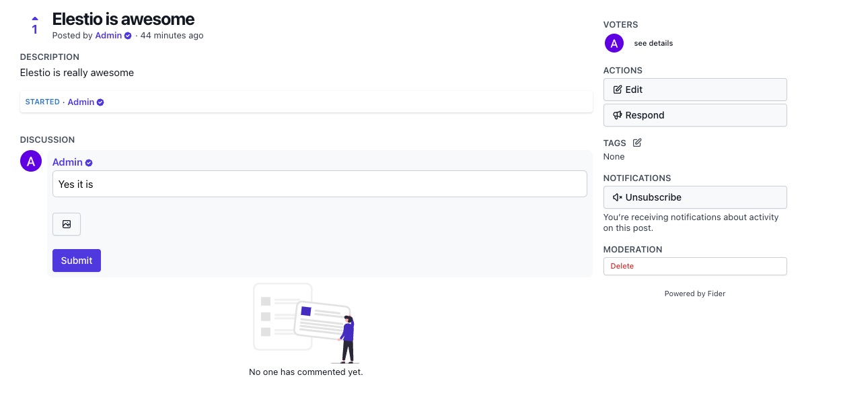Screen dimensions: 845x412
Task: Click the verified badge in the Started status bar
Action: click(100, 102)
